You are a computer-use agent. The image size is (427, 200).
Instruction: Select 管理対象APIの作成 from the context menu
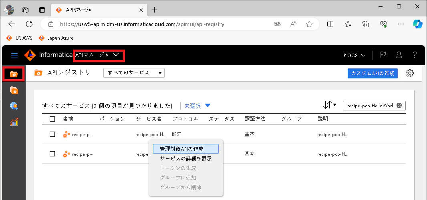point(186,149)
